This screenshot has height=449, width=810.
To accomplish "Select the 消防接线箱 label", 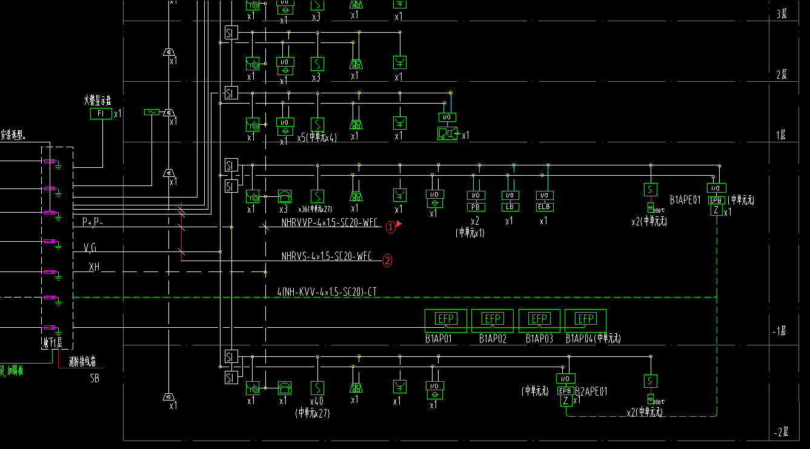I will pos(82,362).
